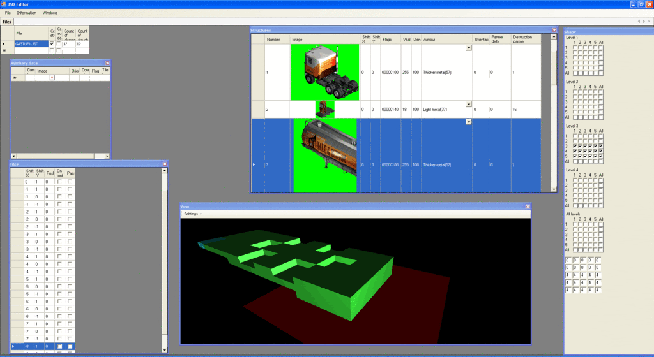The height and width of the screenshot is (357, 654).
Task: Open the File menu
Action: click(x=8, y=13)
